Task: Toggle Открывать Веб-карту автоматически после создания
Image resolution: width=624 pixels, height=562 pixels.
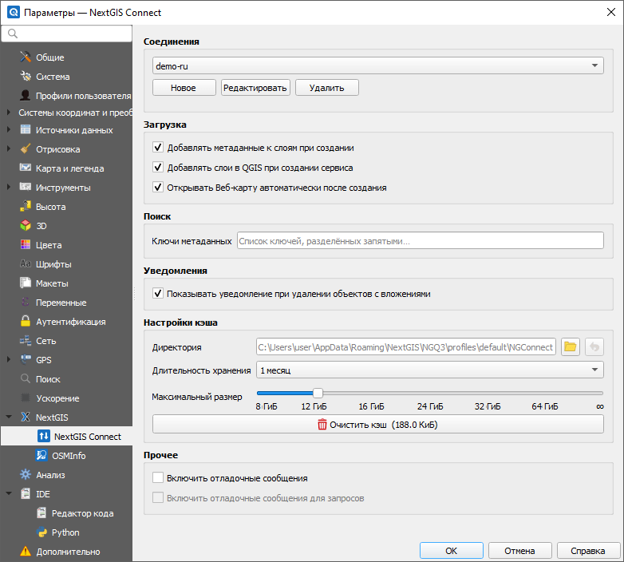Action: point(158,187)
